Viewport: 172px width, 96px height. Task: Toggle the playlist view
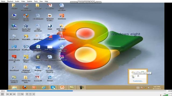pyautogui.click(x=27, y=94)
